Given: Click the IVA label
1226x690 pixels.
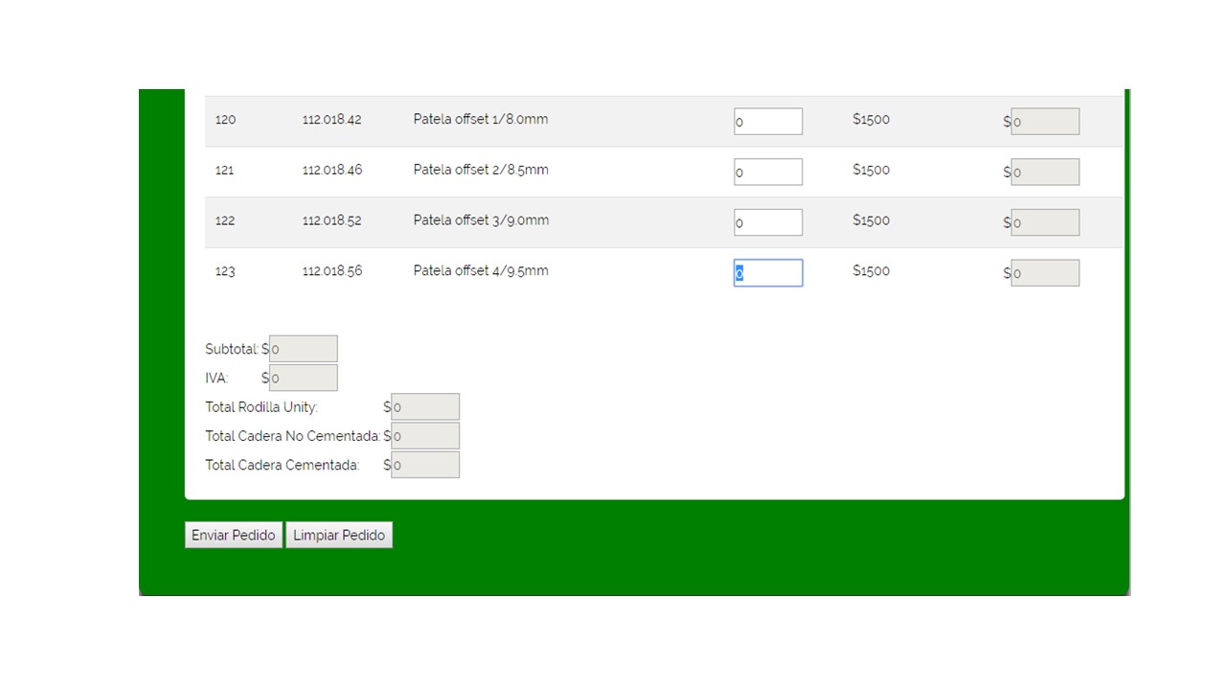Looking at the screenshot, I should point(216,378).
